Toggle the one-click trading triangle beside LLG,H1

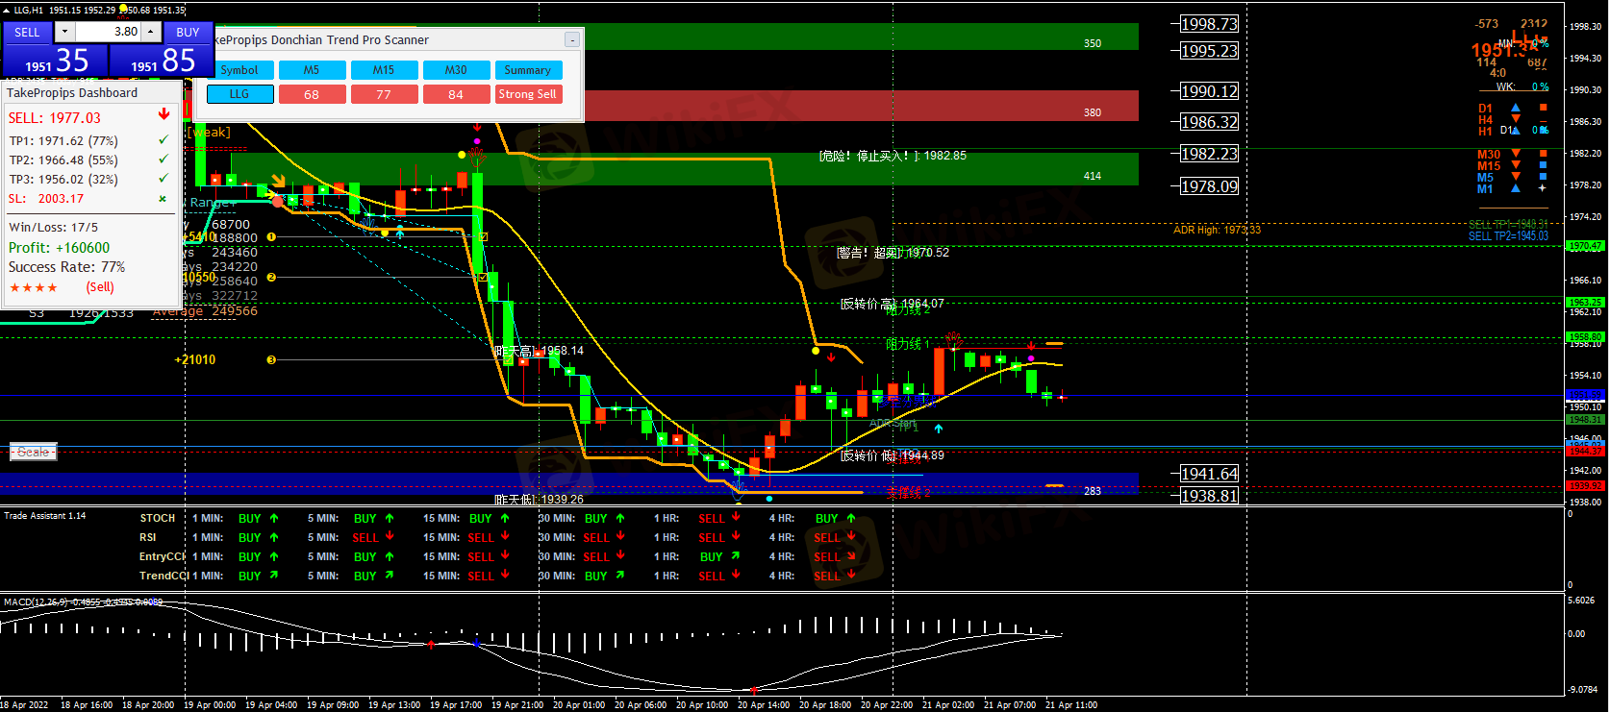6,10
